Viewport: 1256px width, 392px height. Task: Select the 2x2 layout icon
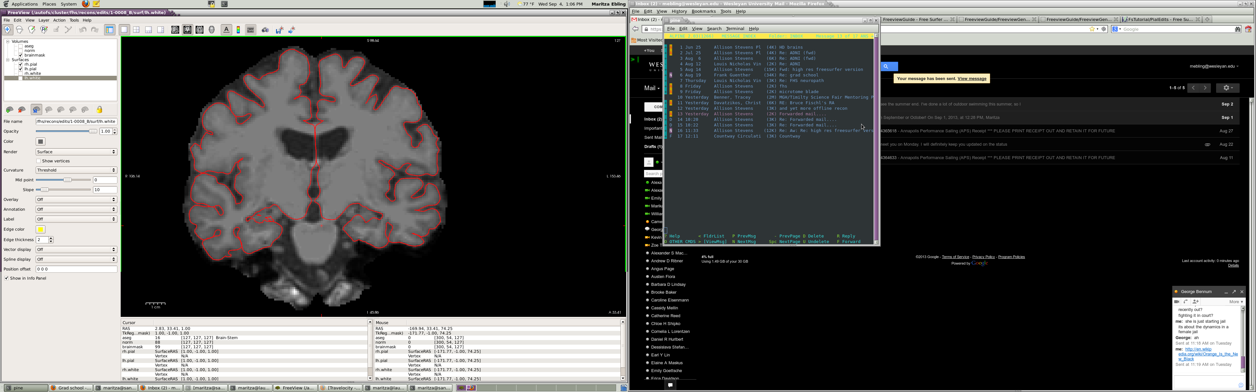(x=136, y=30)
